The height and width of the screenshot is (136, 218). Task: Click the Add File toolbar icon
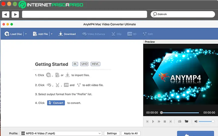pyautogui.click(x=35, y=34)
